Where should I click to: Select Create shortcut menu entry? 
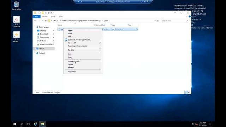[83, 61]
